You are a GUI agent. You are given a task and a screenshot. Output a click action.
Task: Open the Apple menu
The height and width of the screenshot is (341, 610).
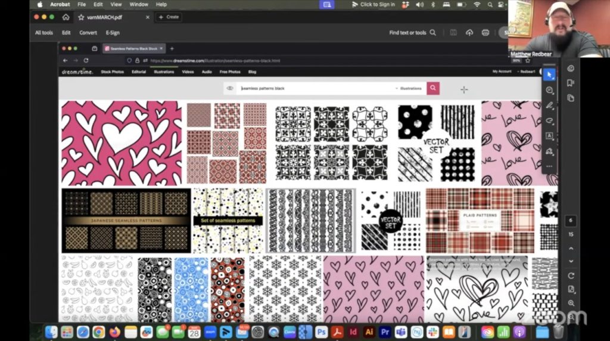[40, 4]
